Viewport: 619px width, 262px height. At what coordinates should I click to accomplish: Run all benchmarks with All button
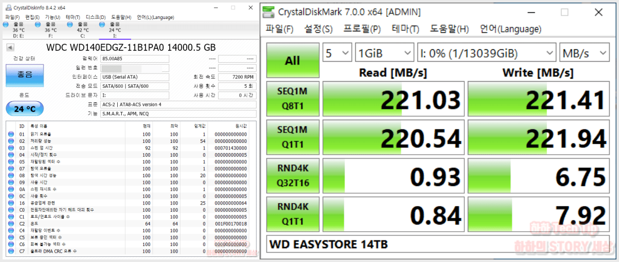(x=293, y=61)
